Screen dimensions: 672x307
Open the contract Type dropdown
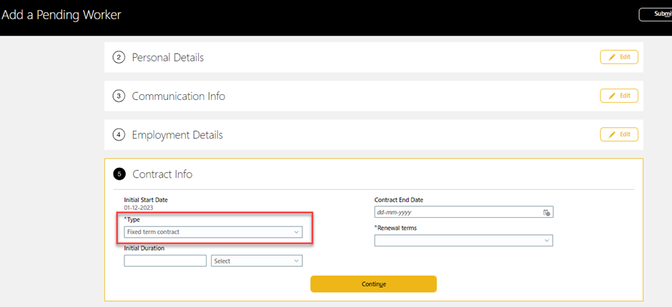tap(213, 231)
